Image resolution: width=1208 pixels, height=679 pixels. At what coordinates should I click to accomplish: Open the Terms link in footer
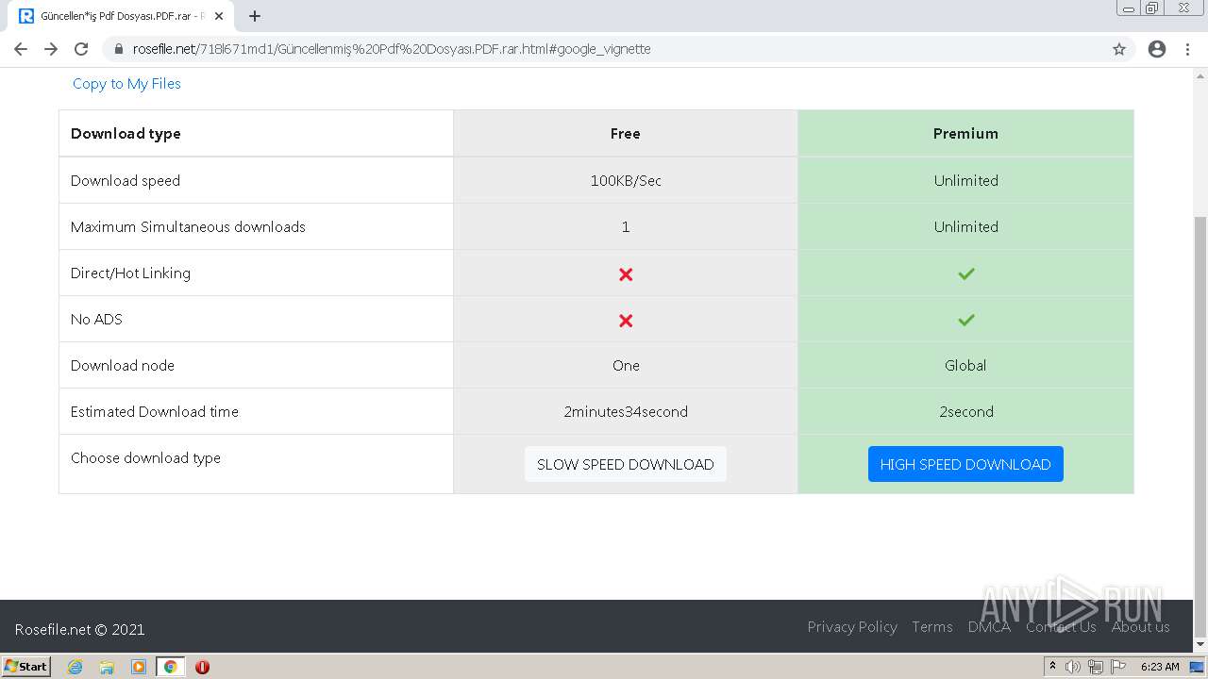[x=932, y=627]
